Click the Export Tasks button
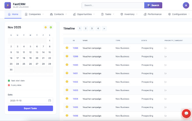This screenshot has height=121, width=192. [x=30, y=109]
